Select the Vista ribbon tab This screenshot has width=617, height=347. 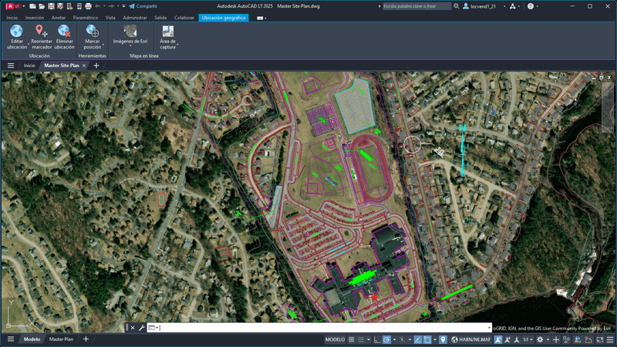pyautogui.click(x=110, y=18)
